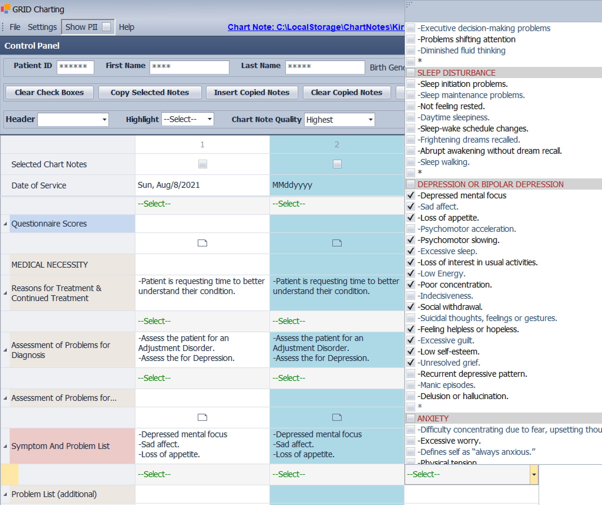Open the Settings menu
602x505 pixels.
(x=42, y=27)
